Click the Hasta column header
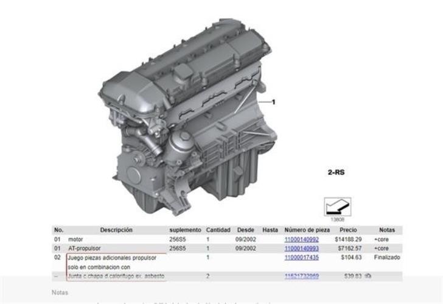The width and height of the screenshot is (443, 304). point(270,230)
